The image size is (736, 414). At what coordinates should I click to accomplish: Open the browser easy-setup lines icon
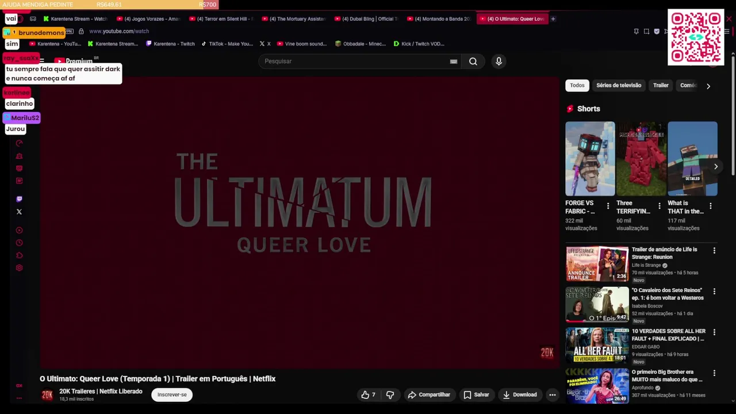(x=726, y=31)
